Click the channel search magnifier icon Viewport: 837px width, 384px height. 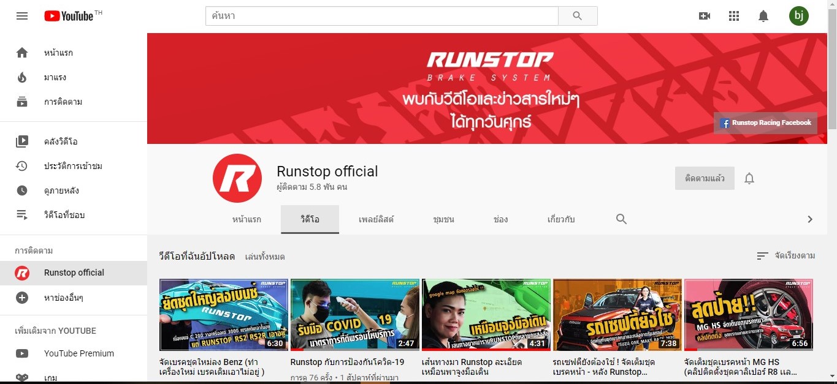pos(621,219)
